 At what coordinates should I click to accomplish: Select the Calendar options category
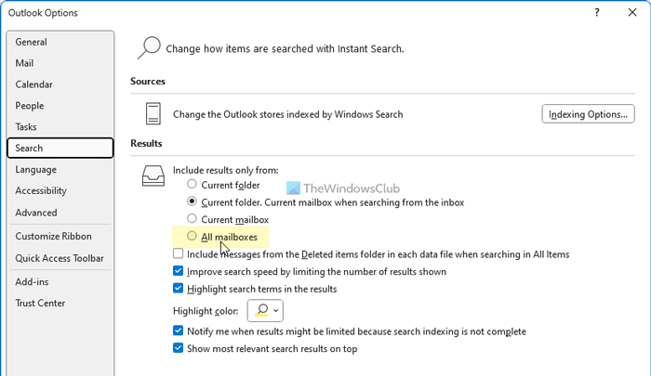33,84
